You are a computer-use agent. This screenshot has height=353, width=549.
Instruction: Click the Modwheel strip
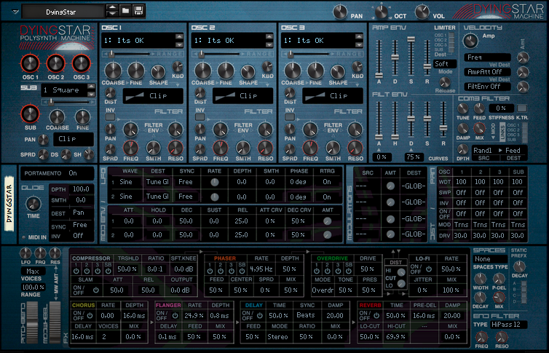pyautogui.click(x=55, y=322)
